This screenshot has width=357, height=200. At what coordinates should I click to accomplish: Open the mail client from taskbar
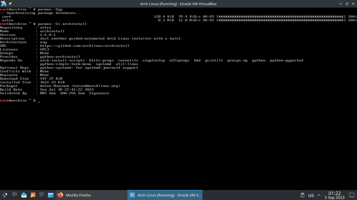pos(24,195)
